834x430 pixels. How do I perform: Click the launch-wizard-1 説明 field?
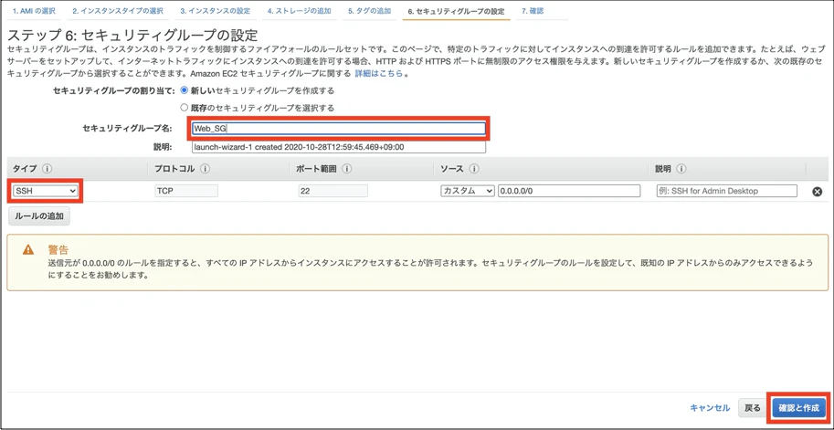pyautogui.click(x=339, y=147)
